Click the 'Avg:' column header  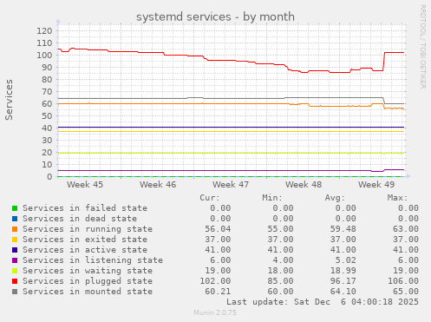tap(335, 198)
